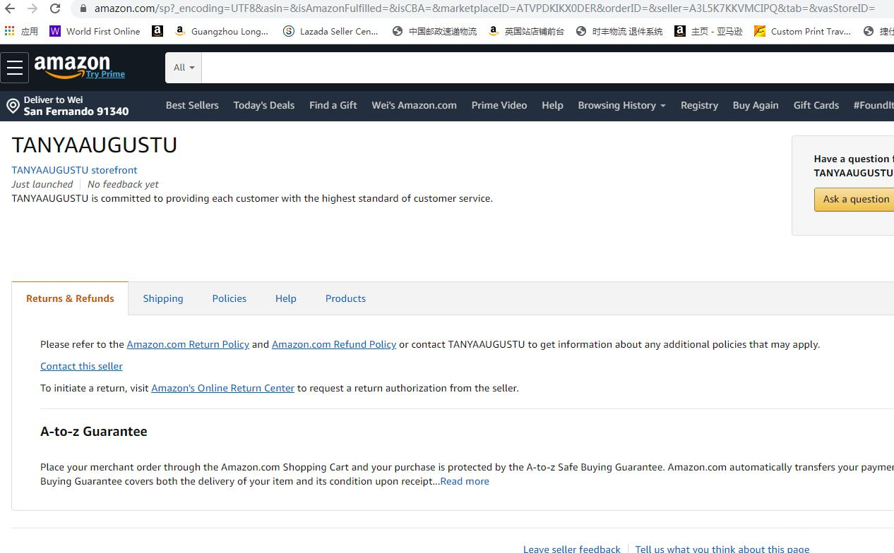The image size is (894, 553).
Task: Open Buy Again in nav bar
Action: pyautogui.click(x=756, y=105)
